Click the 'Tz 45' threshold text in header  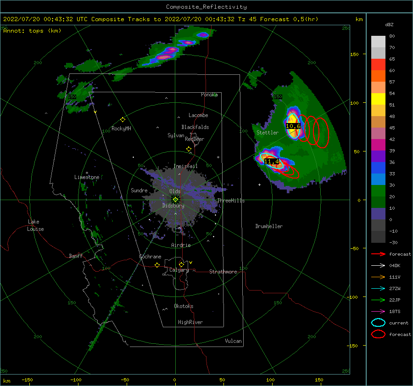[x=247, y=19]
